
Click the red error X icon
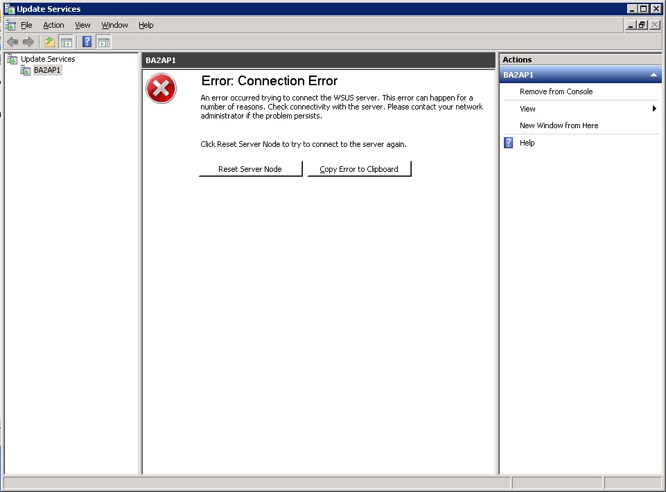point(161,89)
